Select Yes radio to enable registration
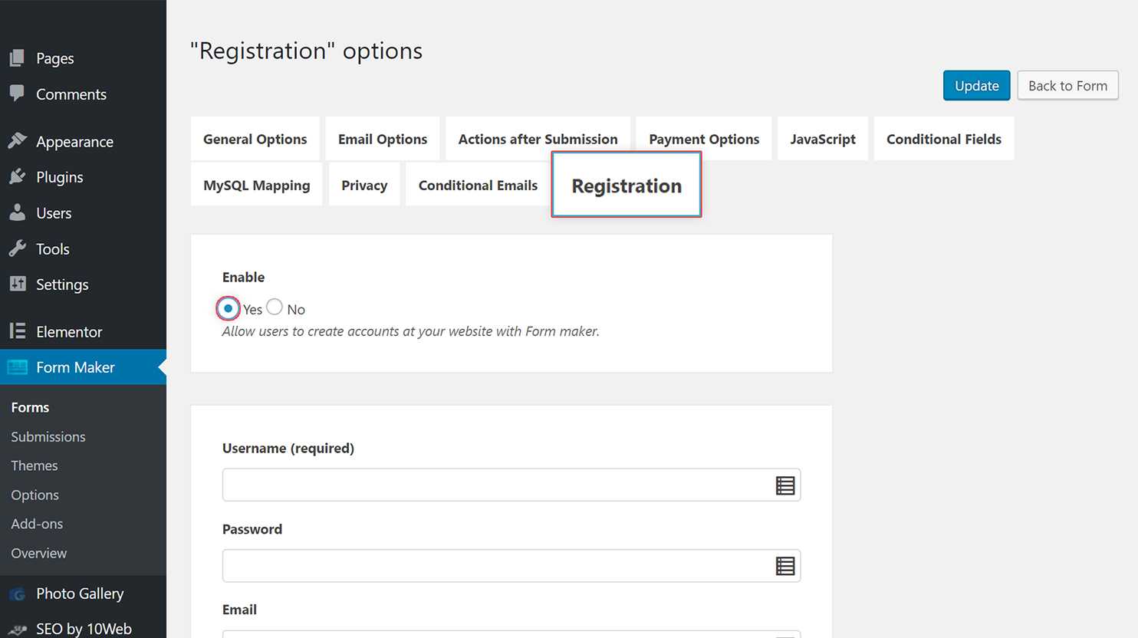Screen dimensions: 1138x638 pyautogui.click(x=228, y=308)
